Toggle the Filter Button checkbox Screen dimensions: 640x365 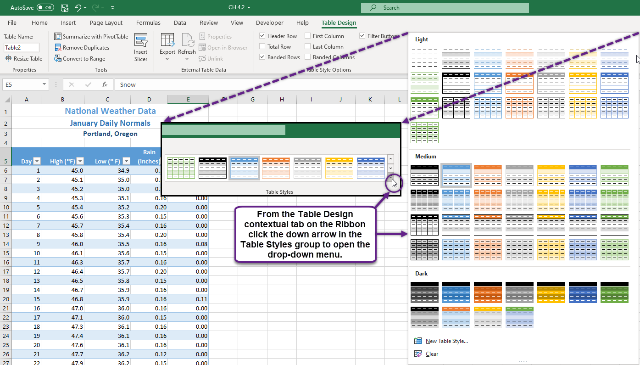(362, 36)
